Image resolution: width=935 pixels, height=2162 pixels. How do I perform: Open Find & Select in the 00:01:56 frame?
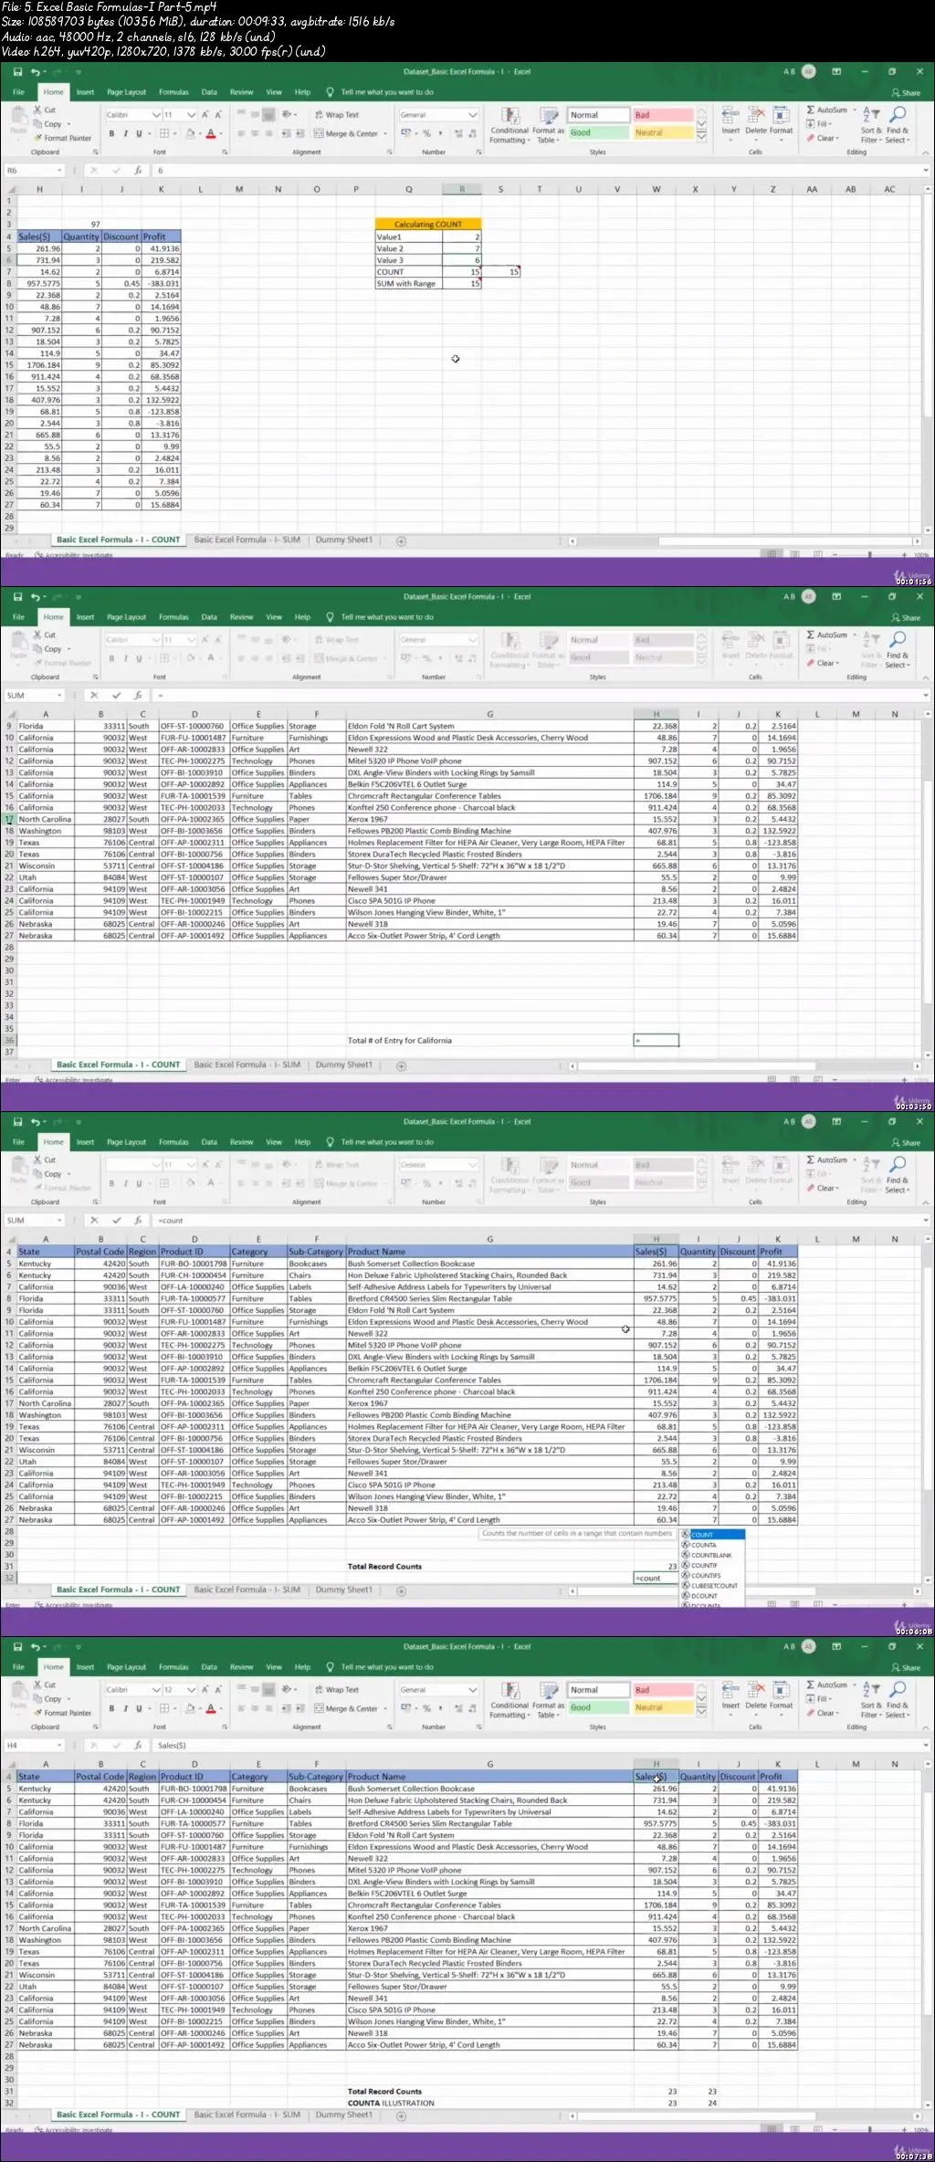click(x=898, y=125)
